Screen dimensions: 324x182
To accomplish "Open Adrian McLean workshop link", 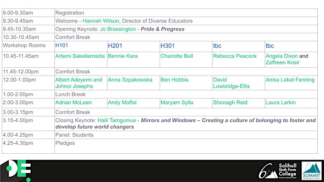I will coord(73,102).
